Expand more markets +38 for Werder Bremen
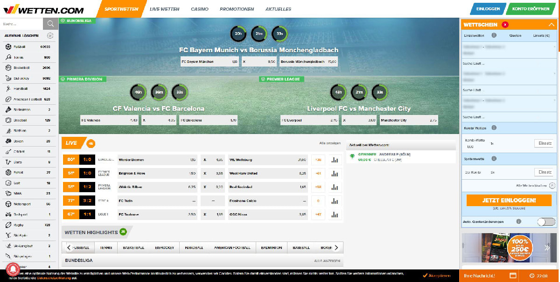Screen dimensions: 560x282 coord(318,160)
